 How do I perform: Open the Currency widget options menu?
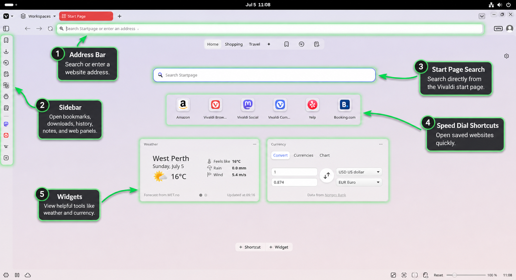pyautogui.click(x=381, y=144)
